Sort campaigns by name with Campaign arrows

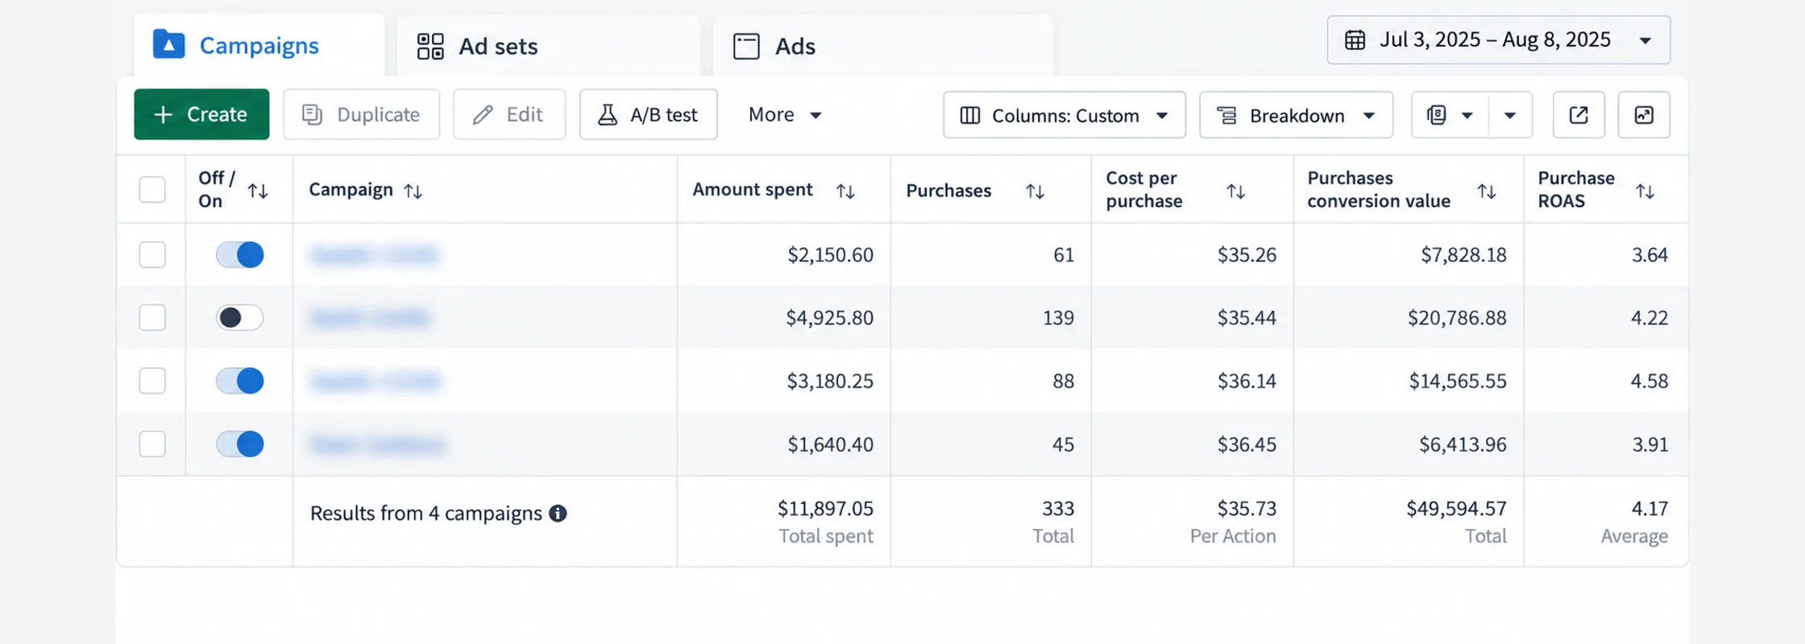tap(413, 191)
